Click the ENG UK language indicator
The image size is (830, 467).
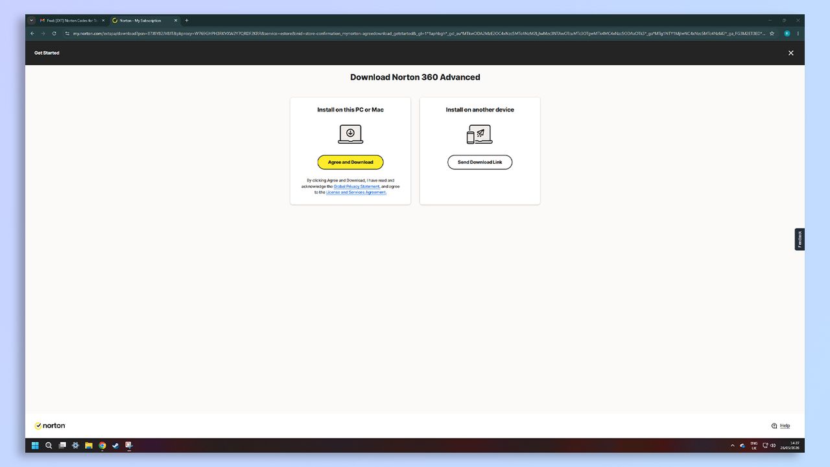coord(754,446)
